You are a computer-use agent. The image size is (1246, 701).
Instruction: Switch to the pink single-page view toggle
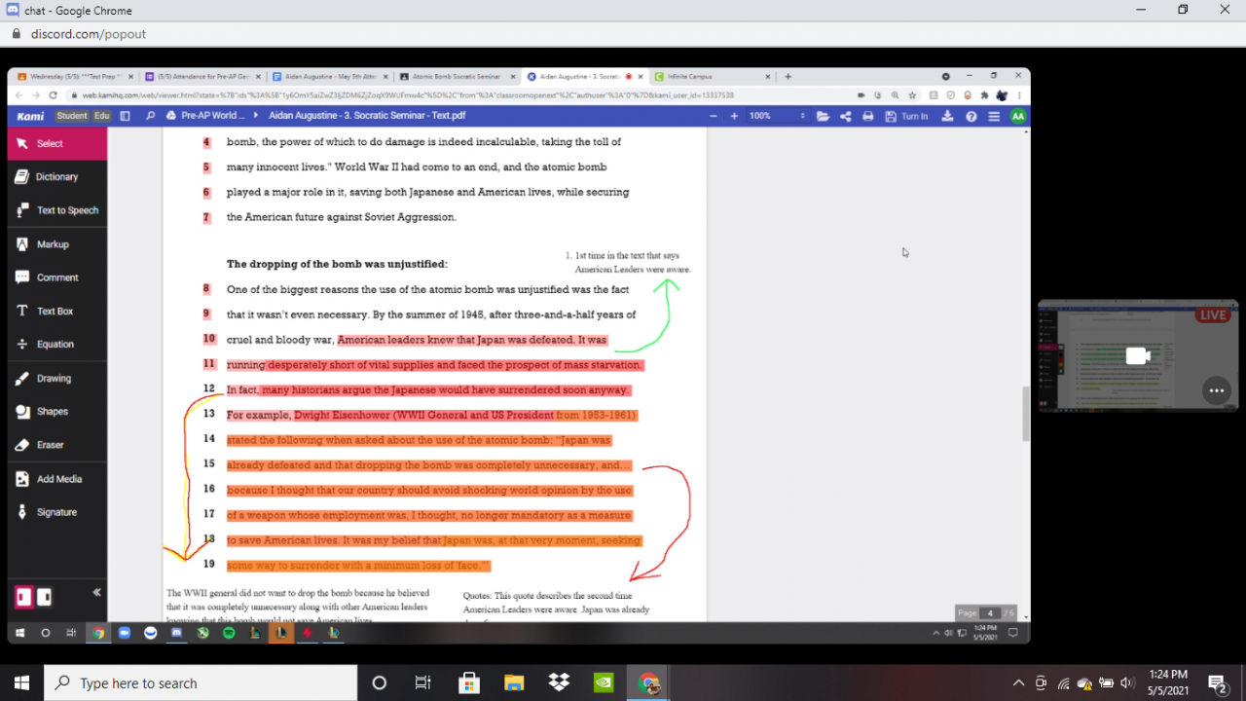pos(24,597)
